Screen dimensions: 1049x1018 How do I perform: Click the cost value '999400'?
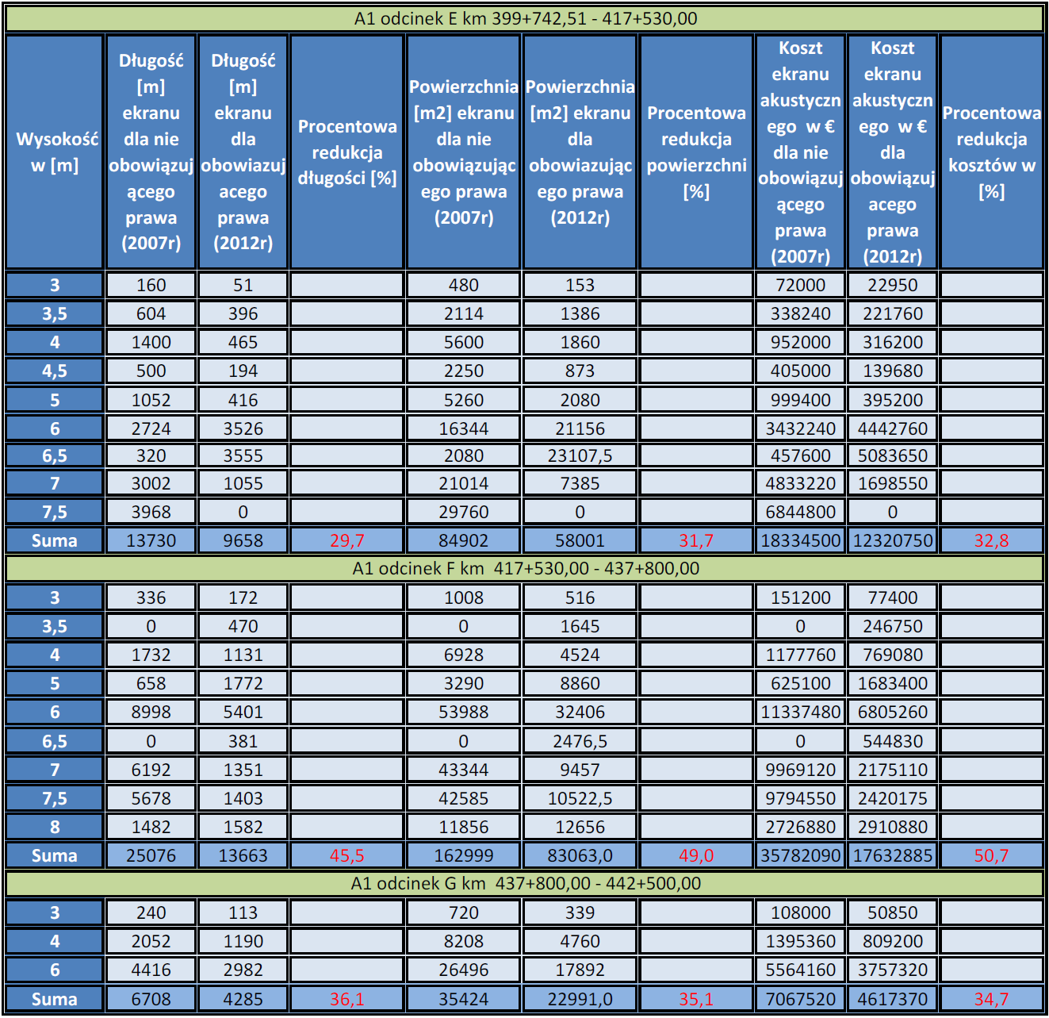(800, 400)
